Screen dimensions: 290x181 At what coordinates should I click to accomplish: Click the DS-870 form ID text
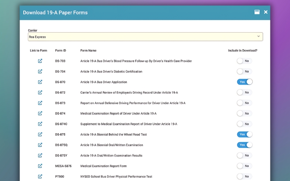(x=60, y=82)
